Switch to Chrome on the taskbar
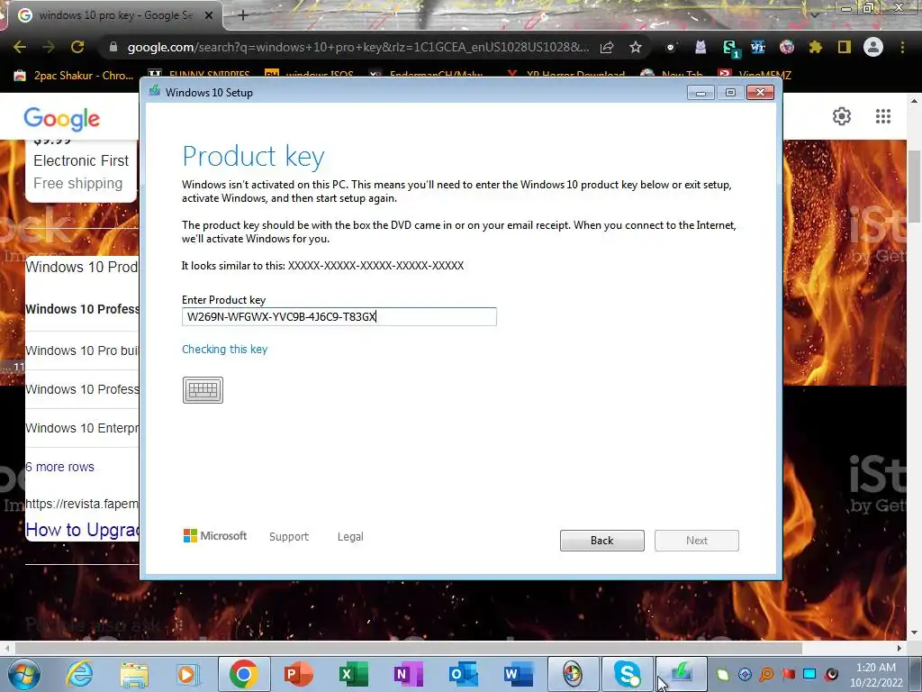 [x=243, y=674]
